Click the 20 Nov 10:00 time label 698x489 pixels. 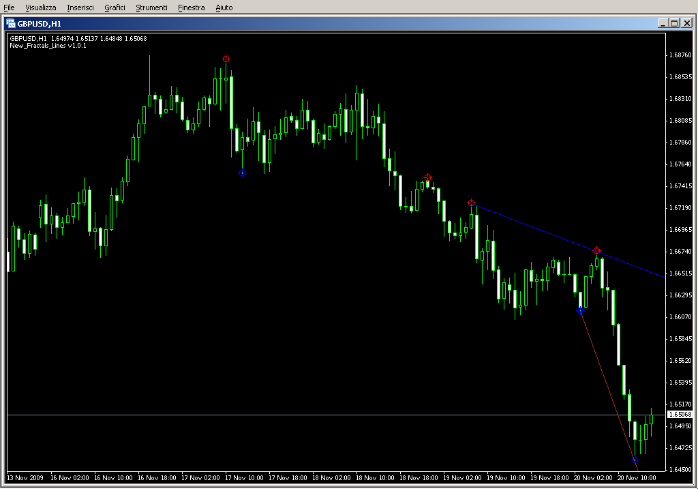[x=637, y=478]
